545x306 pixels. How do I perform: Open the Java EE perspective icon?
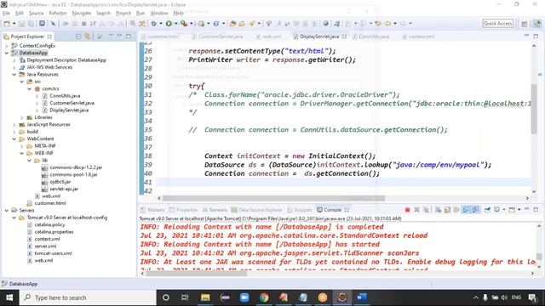tap(537, 23)
